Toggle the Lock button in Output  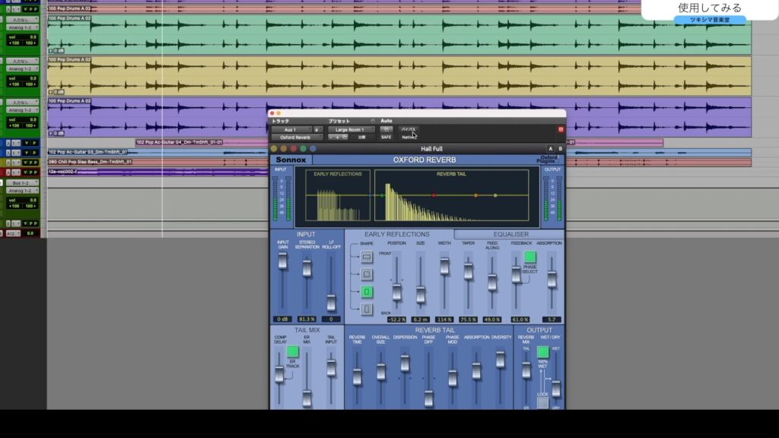542,402
